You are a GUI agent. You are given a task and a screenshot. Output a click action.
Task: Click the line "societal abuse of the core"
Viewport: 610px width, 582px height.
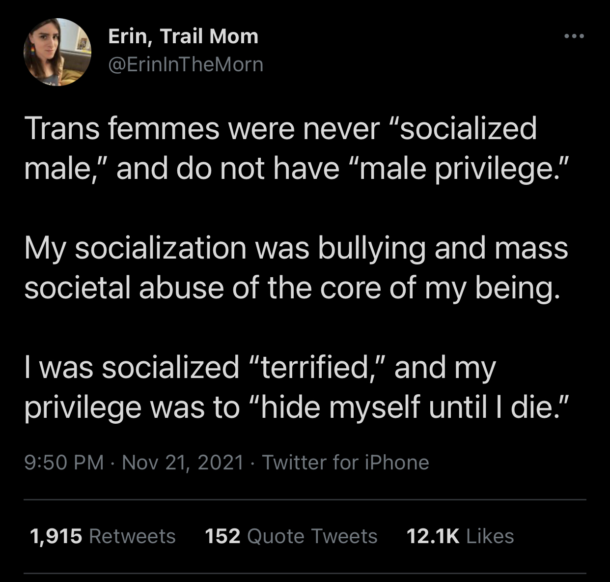click(x=292, y=288)
